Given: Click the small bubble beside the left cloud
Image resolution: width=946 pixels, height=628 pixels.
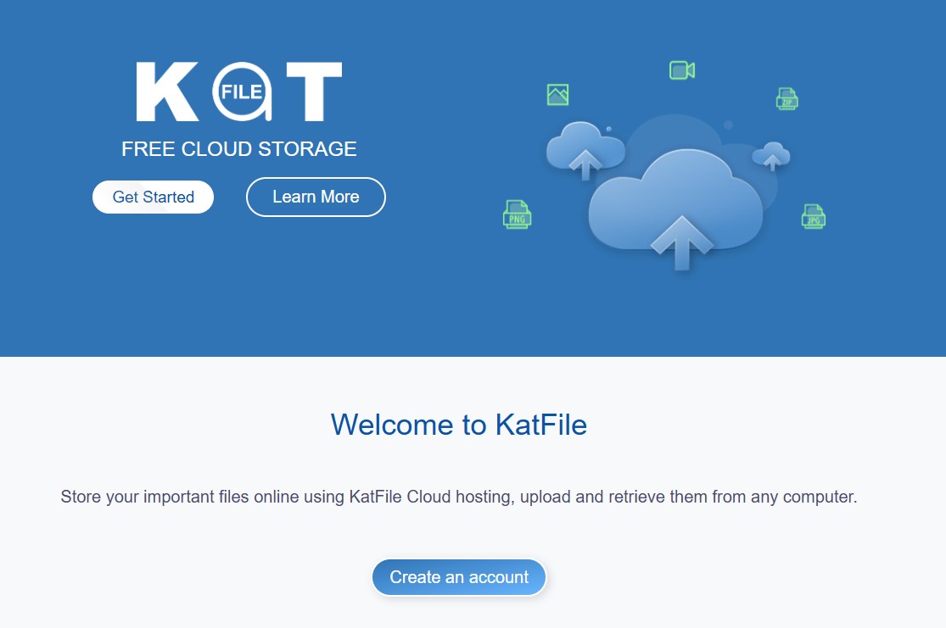Looking at the screenshot, I should point(608,129).
